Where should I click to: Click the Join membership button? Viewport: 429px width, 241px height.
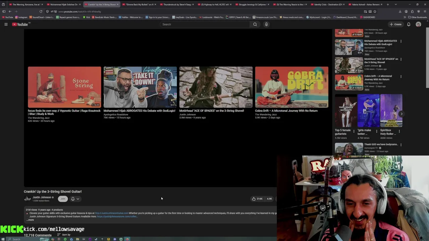63,199
